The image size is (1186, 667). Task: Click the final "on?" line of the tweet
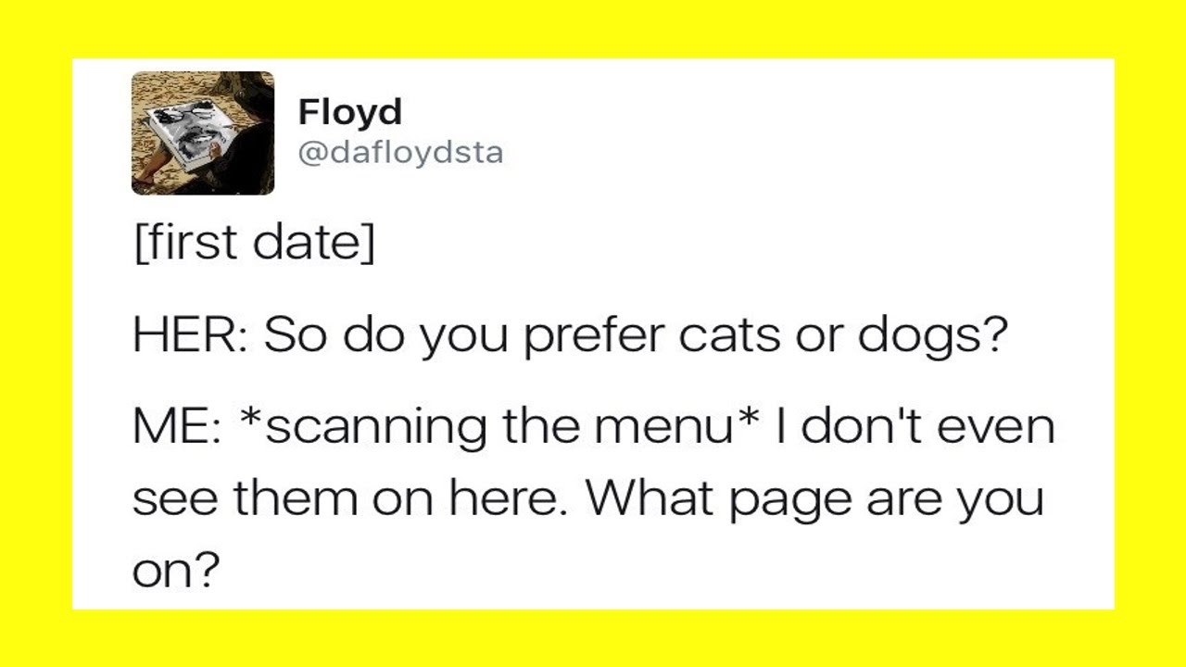177,570
